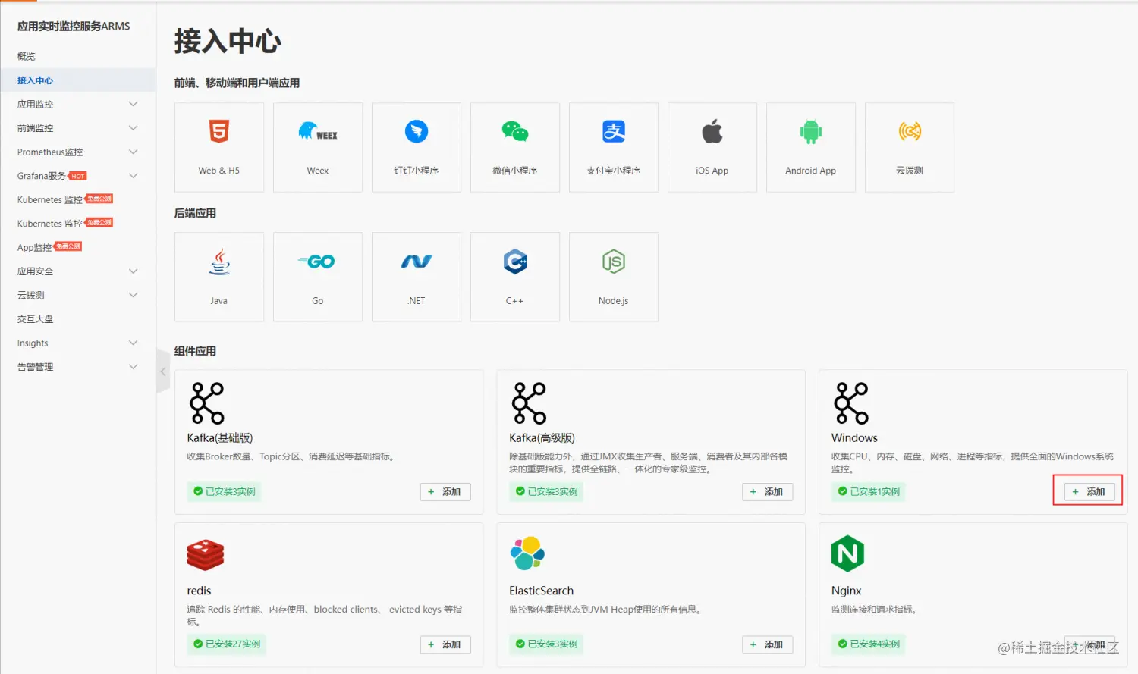Choose the C++ backend application

click(x=515, y=277)
